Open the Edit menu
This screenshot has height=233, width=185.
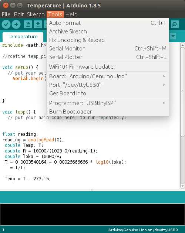[x=19, y=14]
